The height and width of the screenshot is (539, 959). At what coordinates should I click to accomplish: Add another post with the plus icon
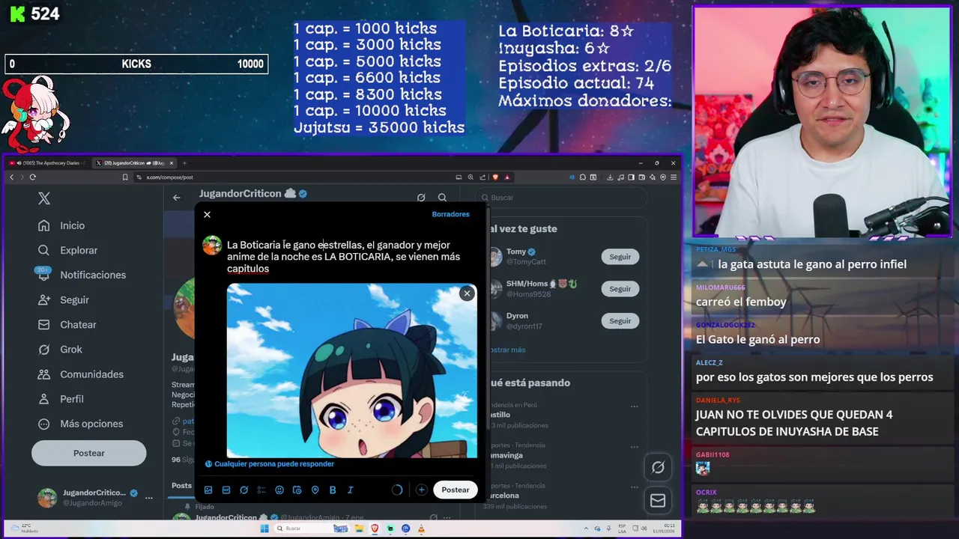click(x=421, y=490)
